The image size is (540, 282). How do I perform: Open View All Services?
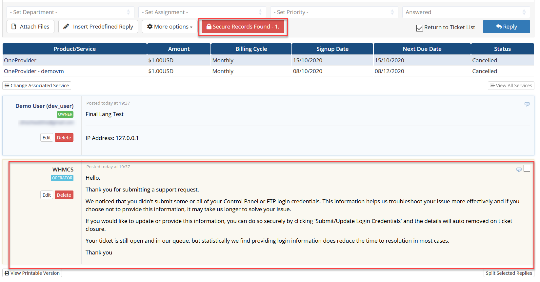pyautogui.click(x=511, y=86)
